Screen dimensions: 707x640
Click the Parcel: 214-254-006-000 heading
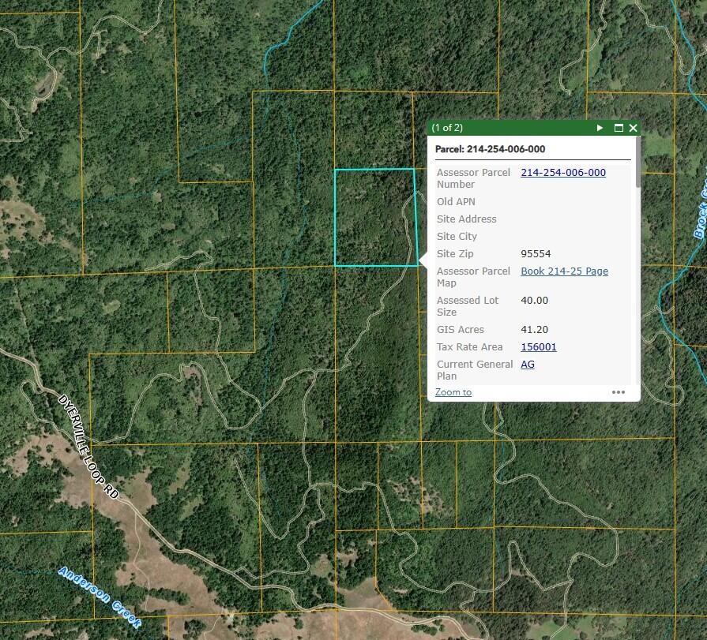[490, 149]
